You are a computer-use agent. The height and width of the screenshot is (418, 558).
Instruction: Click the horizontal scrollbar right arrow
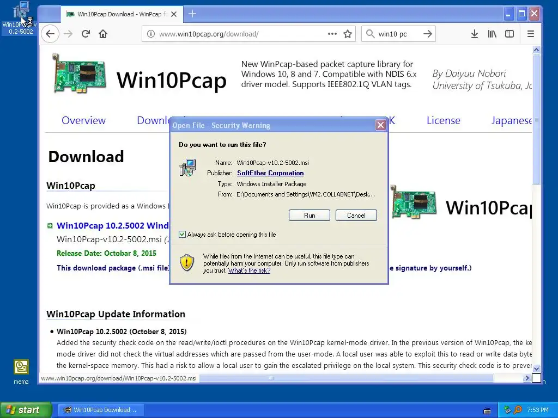click(x=527, y=378)
